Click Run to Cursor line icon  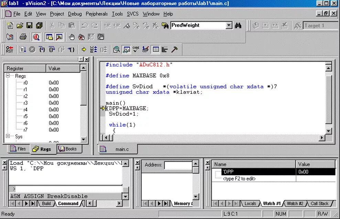click(x=71, y=50)
